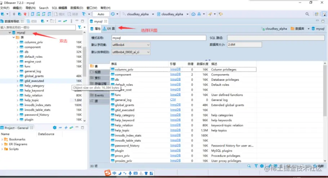This screenshot has height=178, width=328.
Task: Collapse the 表 tables folder in navigator
Action: pos(14,37)
